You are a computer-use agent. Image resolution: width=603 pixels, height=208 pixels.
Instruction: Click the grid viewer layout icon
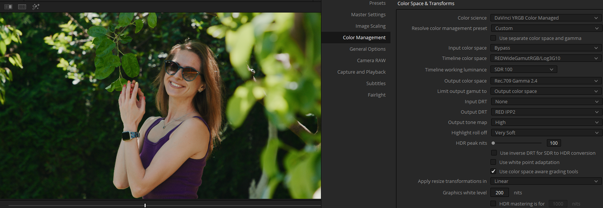coord(22,7)
